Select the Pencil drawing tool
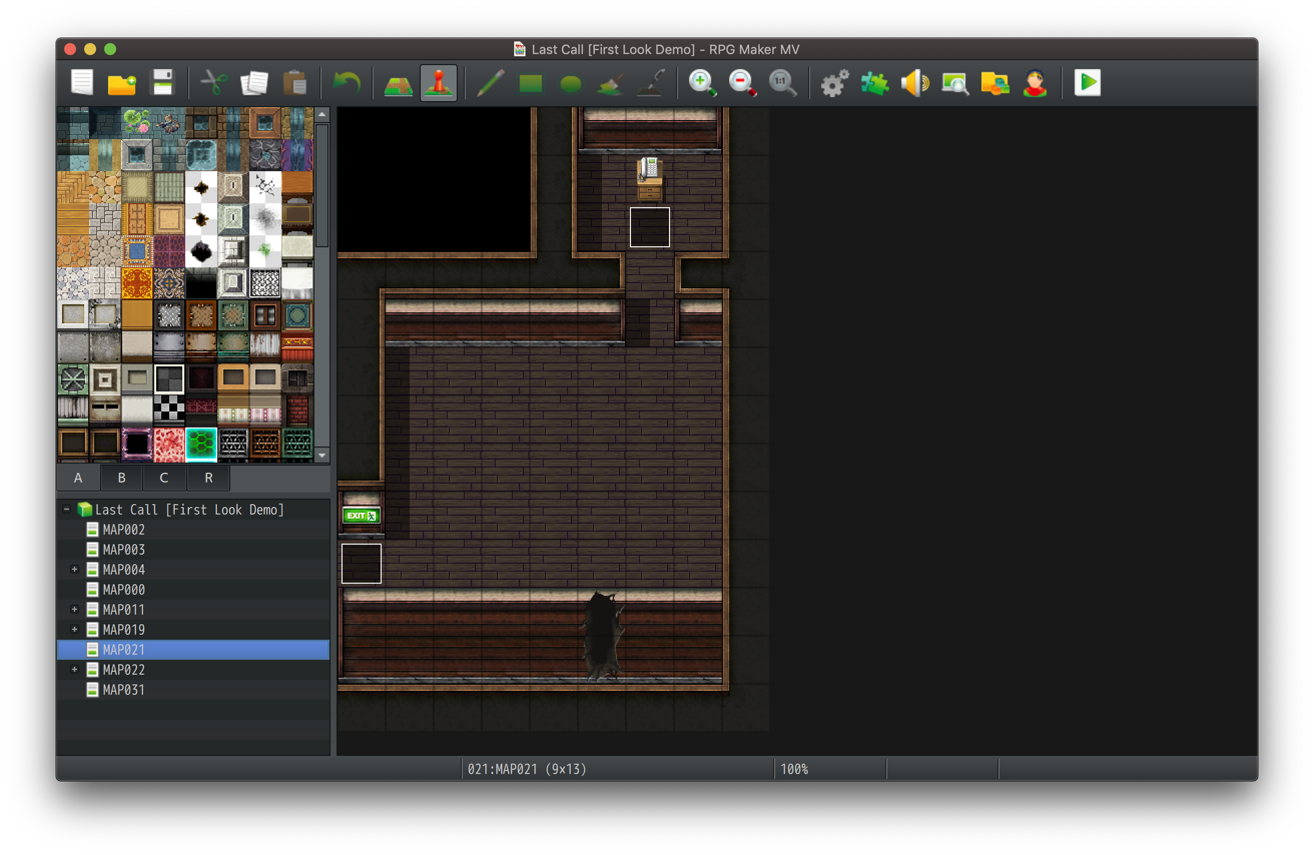This screenshot has height=855, width=1314. point(490,83)
